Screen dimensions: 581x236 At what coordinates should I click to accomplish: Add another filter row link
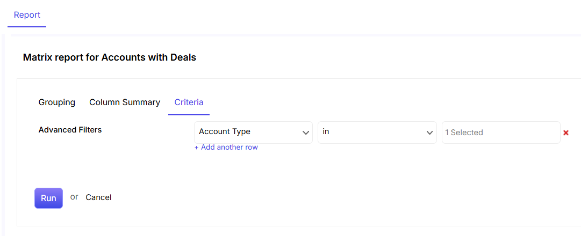[x=226, y=147]
